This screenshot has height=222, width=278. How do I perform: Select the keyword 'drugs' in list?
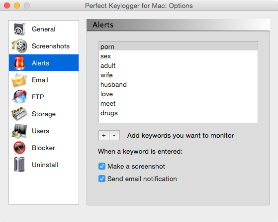coord(178,113)
